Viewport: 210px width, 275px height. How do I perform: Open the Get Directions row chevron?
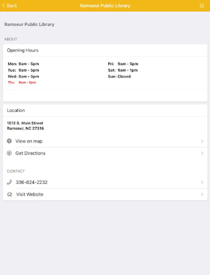point(202,153)
